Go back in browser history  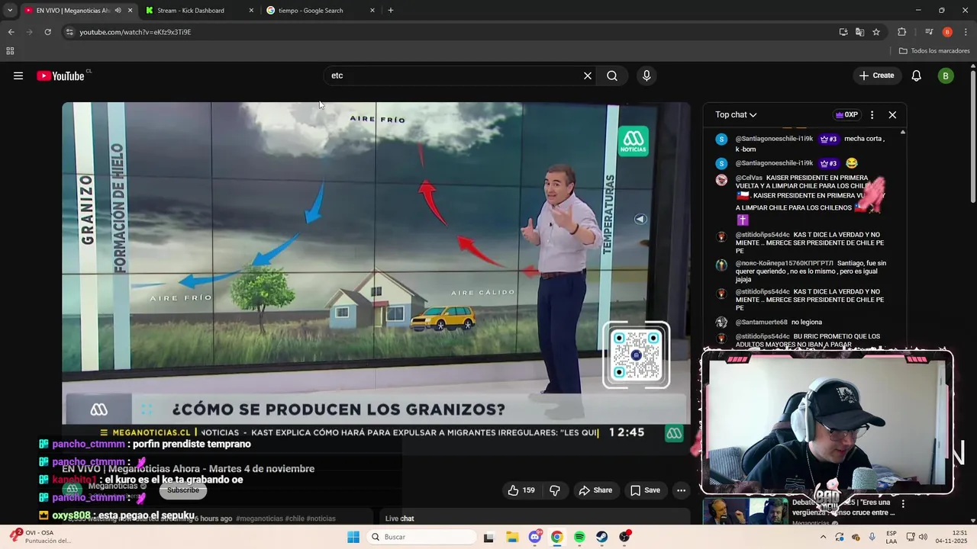tap(11, 32)
